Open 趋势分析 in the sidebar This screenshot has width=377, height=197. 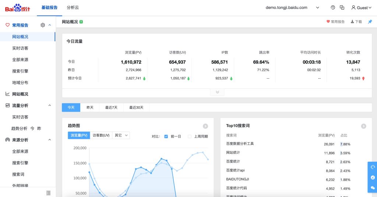tap(19, 128)
